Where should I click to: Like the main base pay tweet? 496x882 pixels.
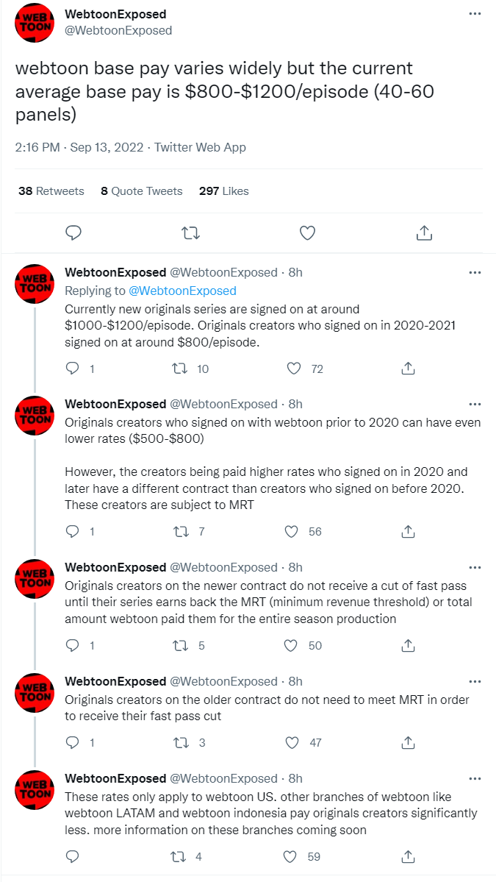pyautogui.click(x=307, y=233)
